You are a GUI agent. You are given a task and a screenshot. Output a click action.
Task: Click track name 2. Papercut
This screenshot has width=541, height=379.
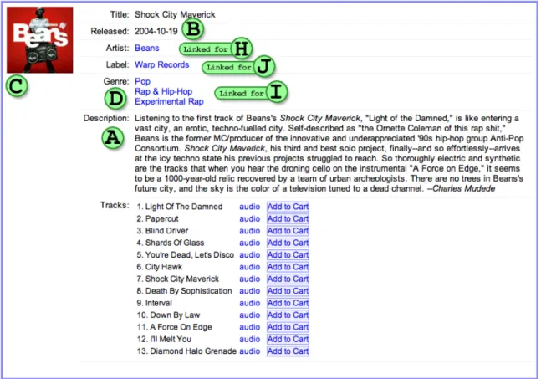[157, 218]
